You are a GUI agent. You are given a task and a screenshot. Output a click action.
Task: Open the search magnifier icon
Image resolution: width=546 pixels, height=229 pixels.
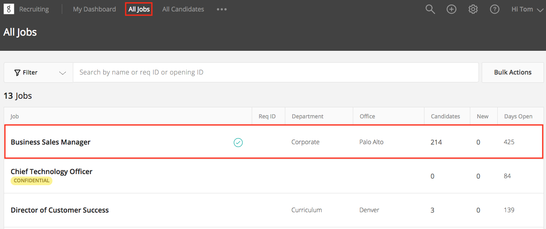(430, 9)
